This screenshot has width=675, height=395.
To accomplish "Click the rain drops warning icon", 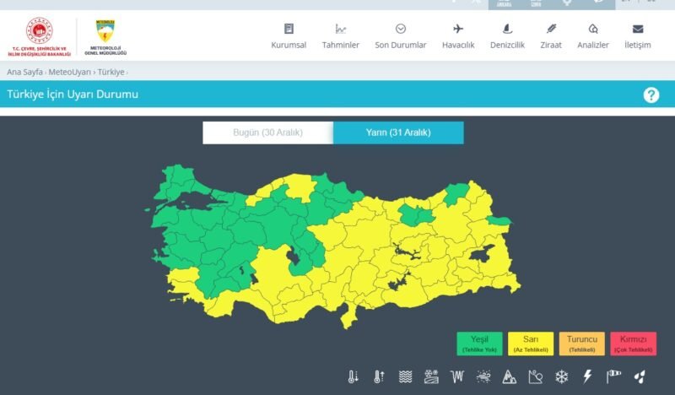I will (640, 376).
